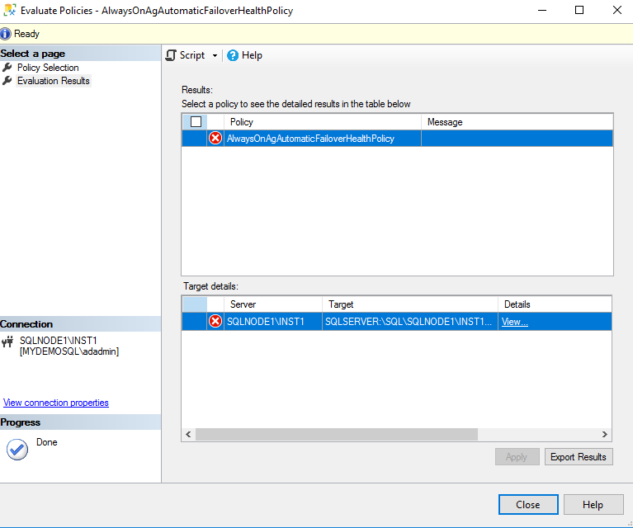Screen dimensions: 633x528
Task: Click the right arrow of horizontal scrollbar
Action: tap(605, 434)
